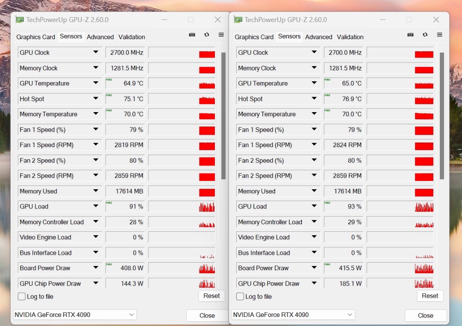The width and height of the screenshot is (462, 326).
Task: Enable Log to file in right window
Action: (x=240, y=296)
